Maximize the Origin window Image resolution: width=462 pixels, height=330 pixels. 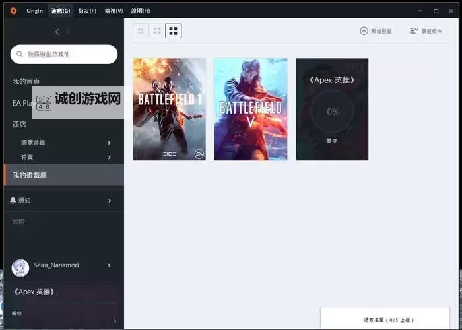click(436, 11)
